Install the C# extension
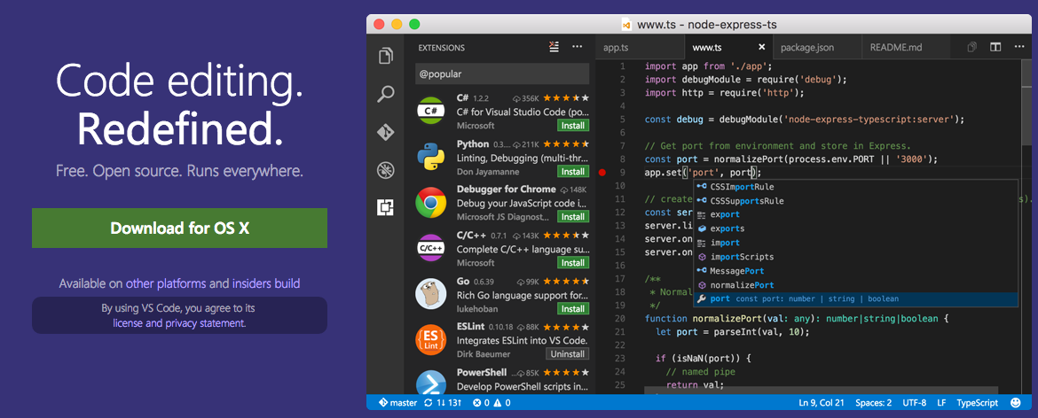 click(x=572, y=126)
